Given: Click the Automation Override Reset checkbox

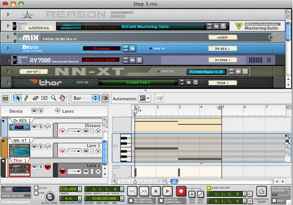Looking at the screenshot, I should (274, 201).
